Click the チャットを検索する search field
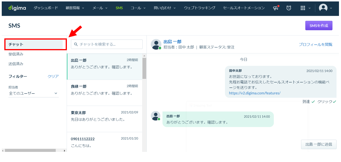This screenshot has height=162, width=341. [x=107, y=44]
